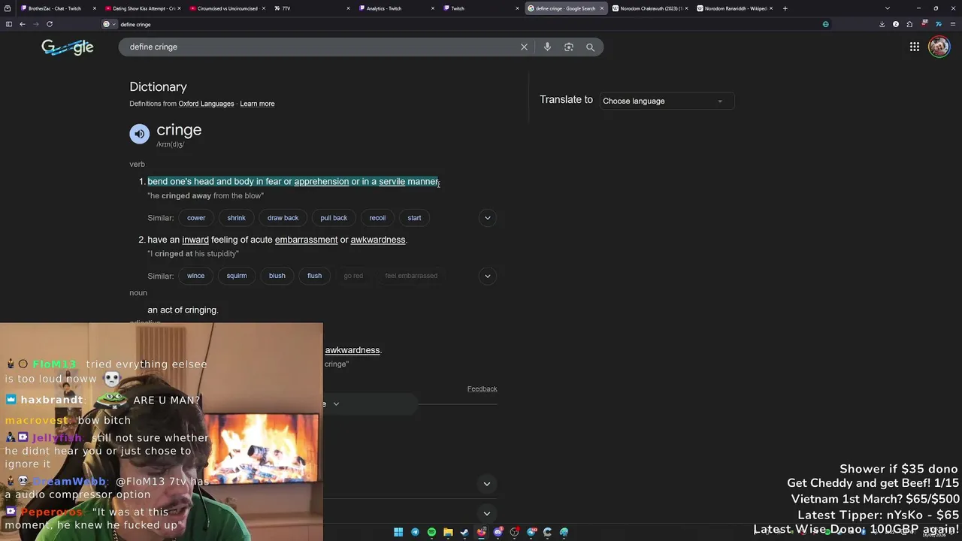Play the pronunciation audio for cringe
Viewport: 962px width, 541px height.
(139, 134)
